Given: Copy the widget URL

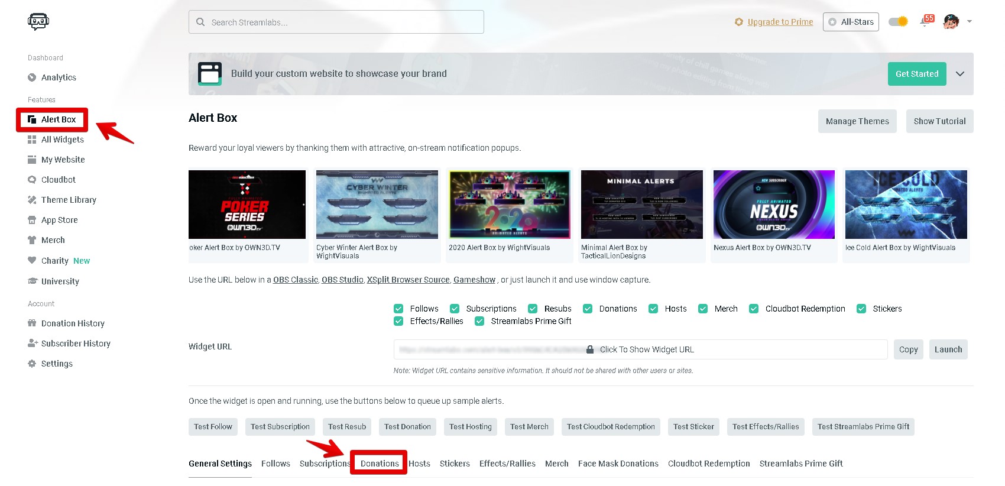Looking at the screenshot, I should 908,349.
